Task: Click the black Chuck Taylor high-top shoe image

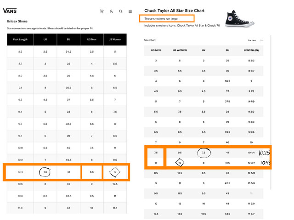Action: 239,18
